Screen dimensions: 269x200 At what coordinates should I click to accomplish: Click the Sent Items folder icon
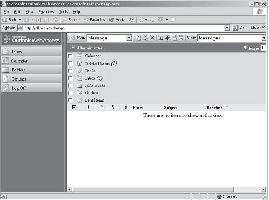[x=79, y=100]
